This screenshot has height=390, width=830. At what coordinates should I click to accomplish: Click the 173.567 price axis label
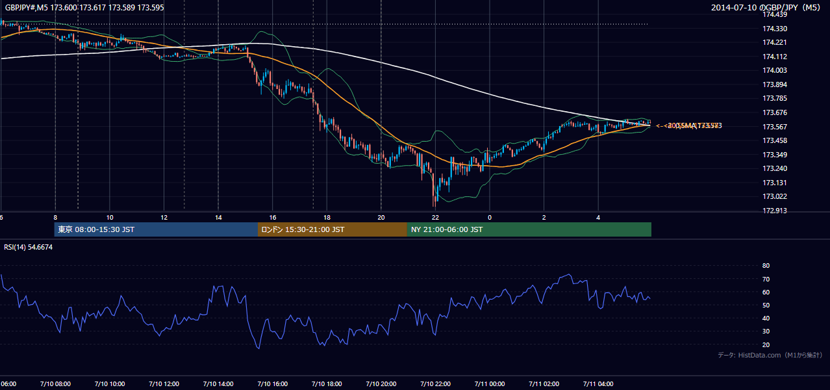coord(774,127)
